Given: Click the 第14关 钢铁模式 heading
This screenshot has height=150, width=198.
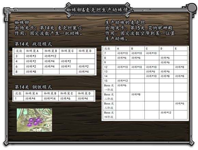Looking at the screenshot, I should [x=33, y=87].
